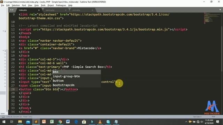Open the Preferences menu
Viewport: 223px width, 125px height.
tap(61, 6)
